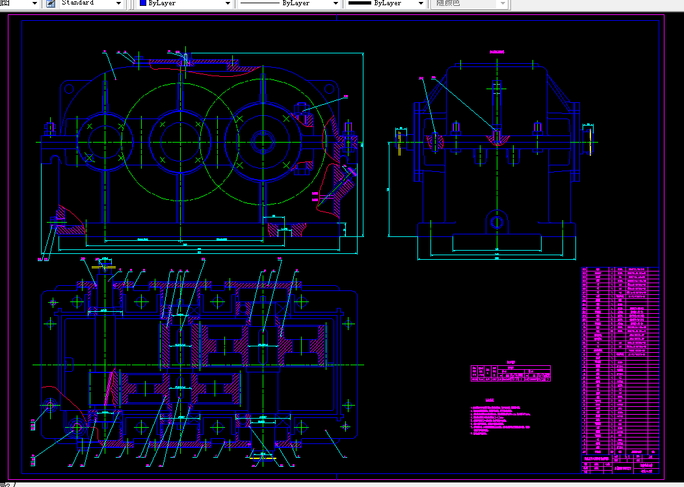Select the magenta parts list table
The height and width of the screenshot is (487, 684).
(x=620, y=360)
